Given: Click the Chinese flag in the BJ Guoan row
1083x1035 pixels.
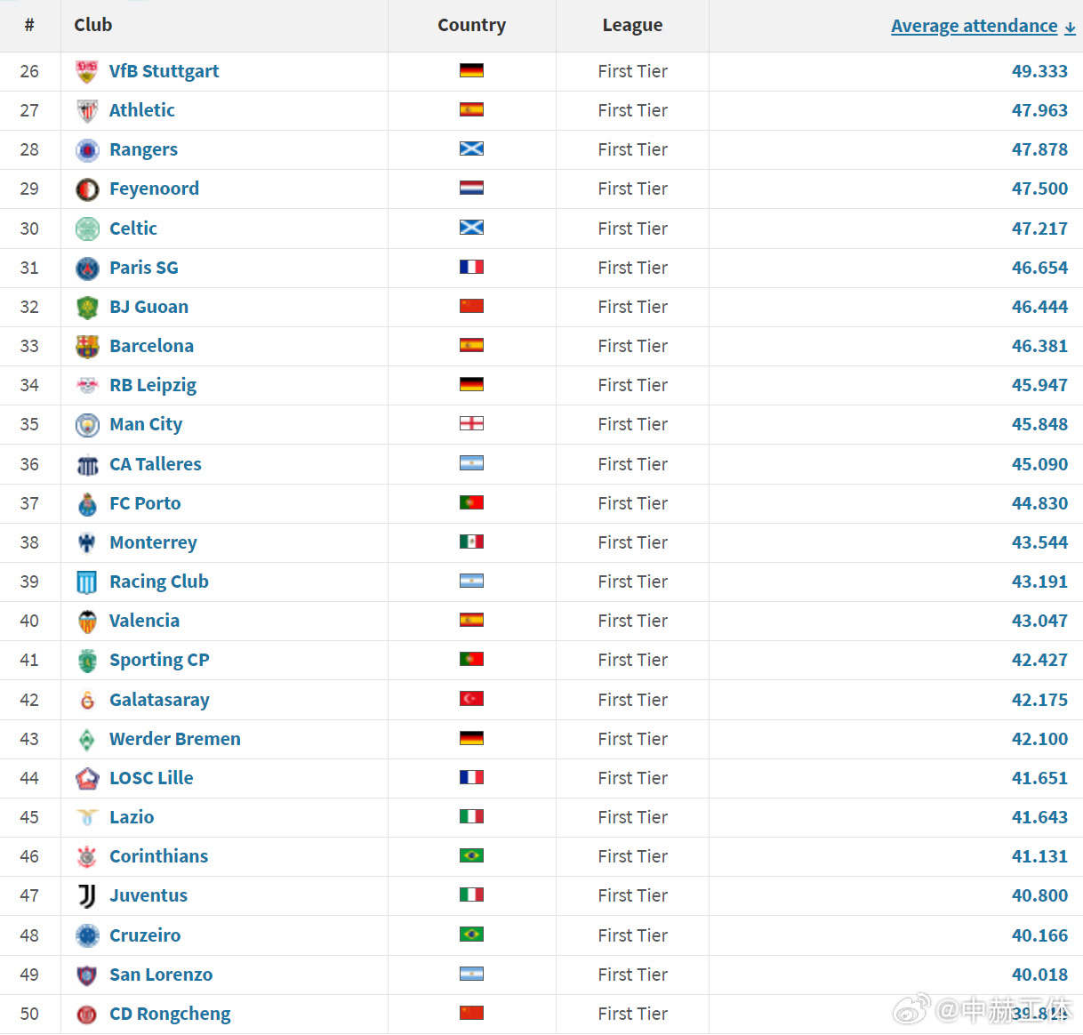Looking at the screenshot, I should [x=471, y=307].
